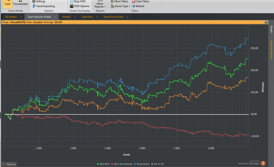Click the Winnings axis title
Image resolution: width=274 pixels, height=167 pixels.
click(263, 87)
